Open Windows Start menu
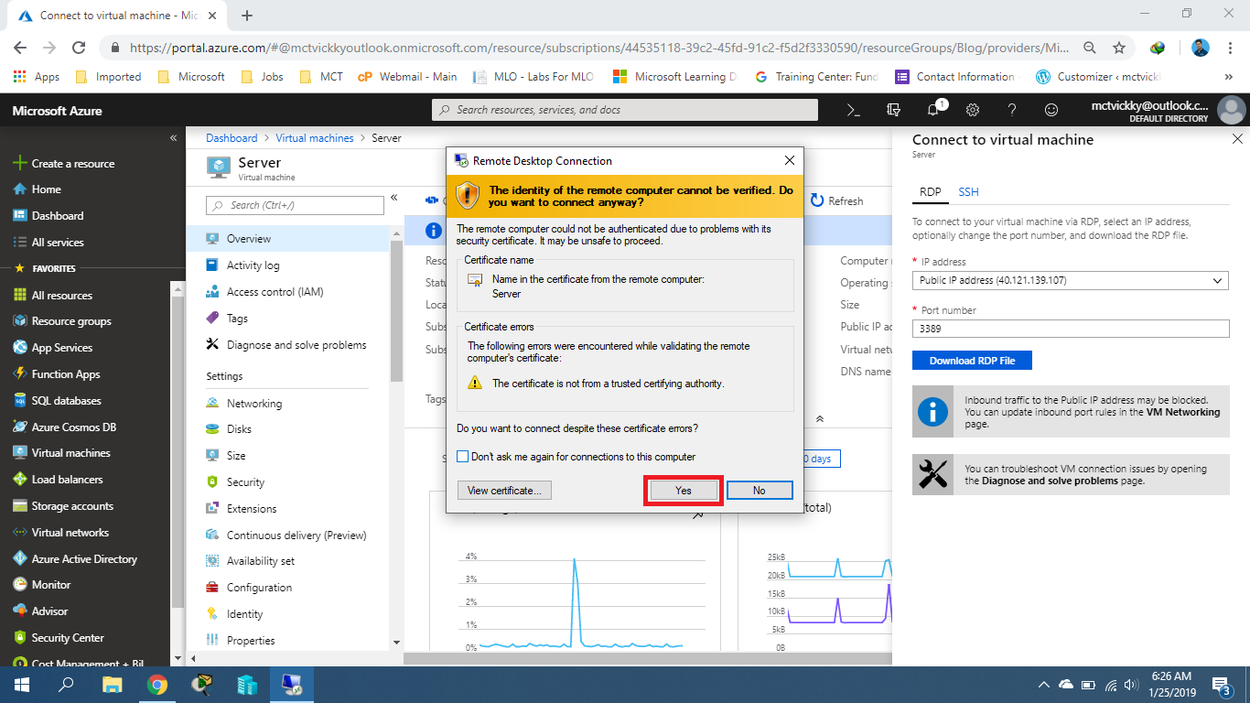Screen dimensions: 1250x703 click(x=21, y=685)
